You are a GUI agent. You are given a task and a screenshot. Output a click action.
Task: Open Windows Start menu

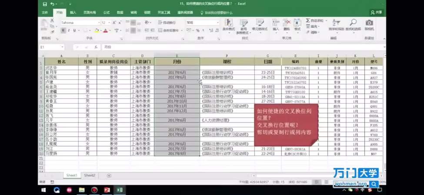point(43,190)
